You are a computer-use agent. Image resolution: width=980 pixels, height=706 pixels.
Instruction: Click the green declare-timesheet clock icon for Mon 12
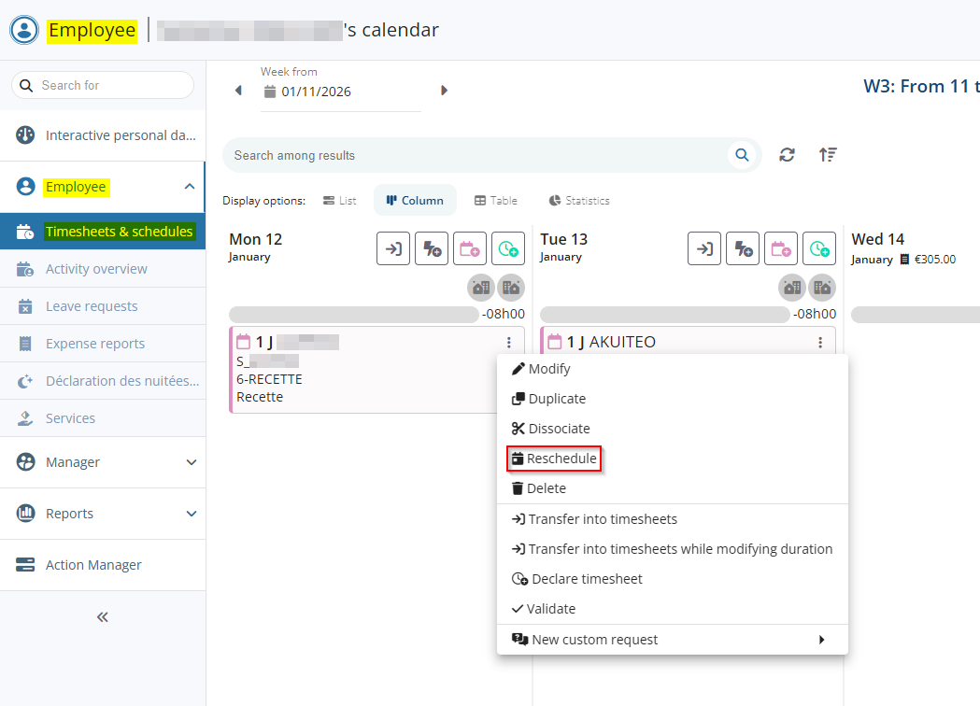click(x=508, y=248)
